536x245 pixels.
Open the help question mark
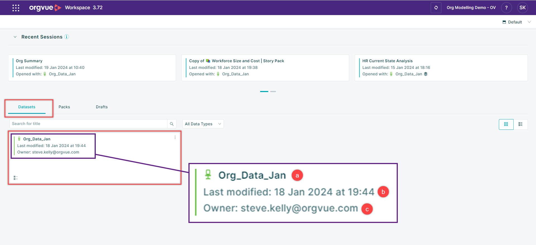coord(506,8)
